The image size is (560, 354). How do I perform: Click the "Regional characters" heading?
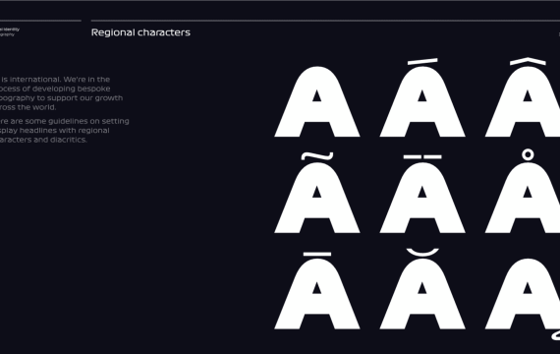(140, 32)
